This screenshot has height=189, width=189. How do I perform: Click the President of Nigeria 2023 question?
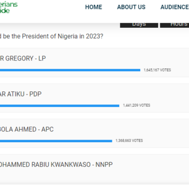[51, 36]
